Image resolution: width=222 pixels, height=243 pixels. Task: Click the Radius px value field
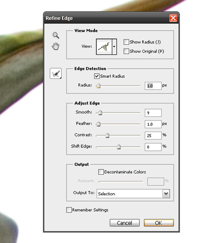coord(153,86)
